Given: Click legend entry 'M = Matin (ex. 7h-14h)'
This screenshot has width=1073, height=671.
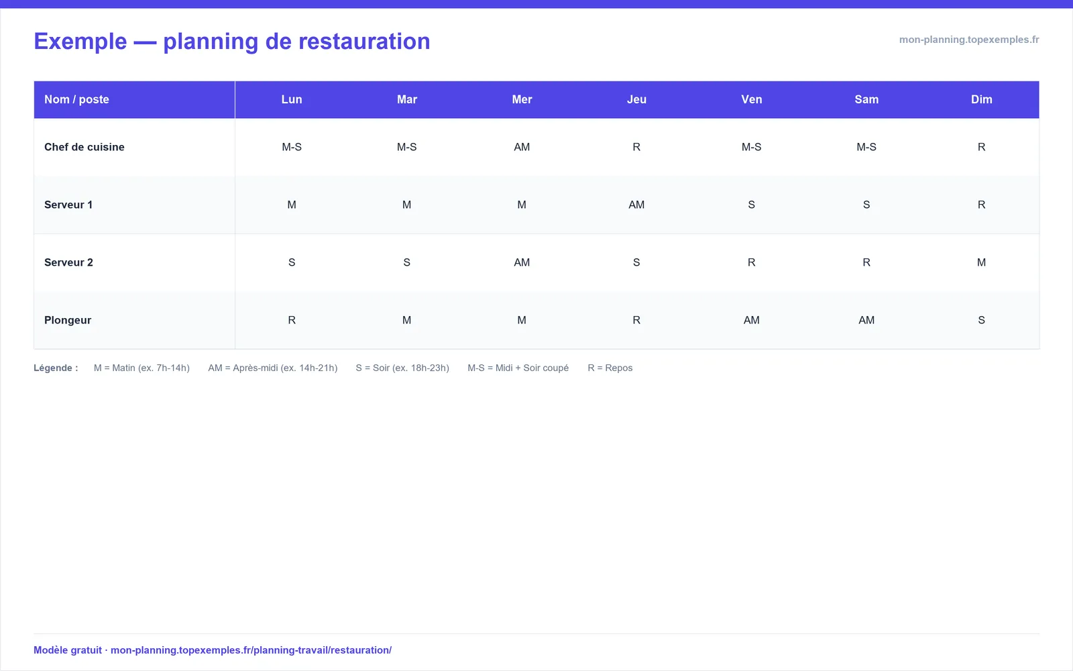Looking at the screenshot, I should pyautogui.click(x=142, y=368).
